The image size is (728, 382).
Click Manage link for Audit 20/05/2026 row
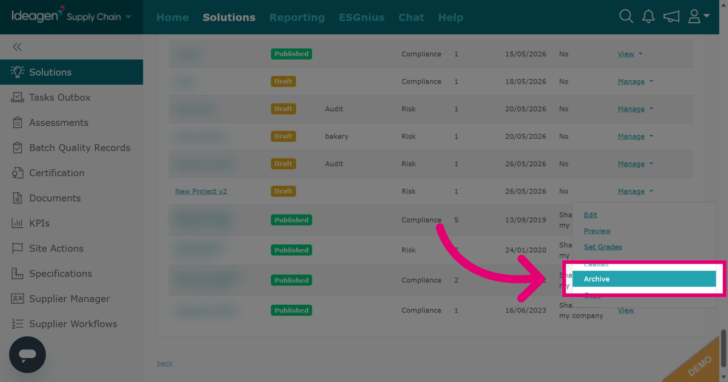click(x=631, y=109)
